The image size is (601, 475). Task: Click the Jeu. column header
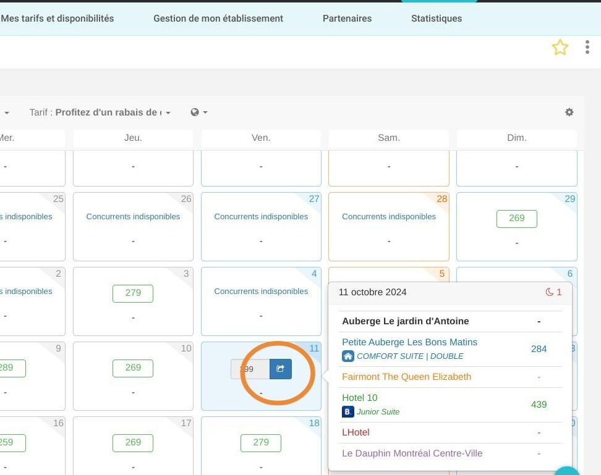coord(133,138)
